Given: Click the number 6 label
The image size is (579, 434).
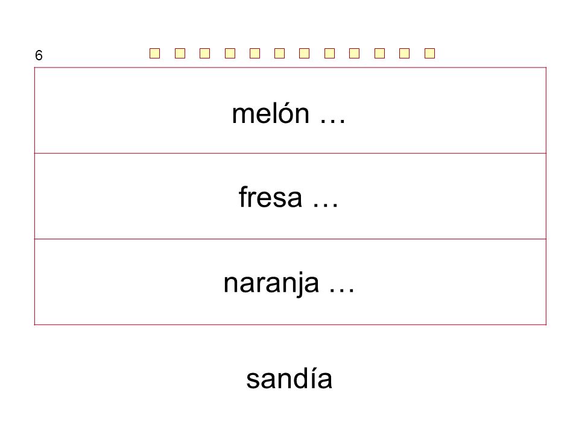Looking at the screenshot, I should pos(39,55).
